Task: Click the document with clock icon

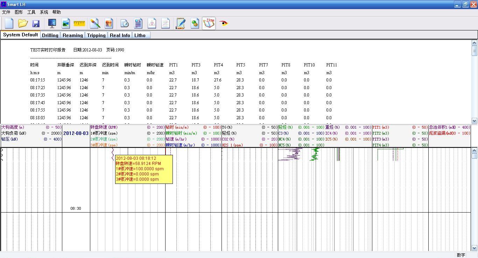Action: pyautogui.click(x=124, y=23)
